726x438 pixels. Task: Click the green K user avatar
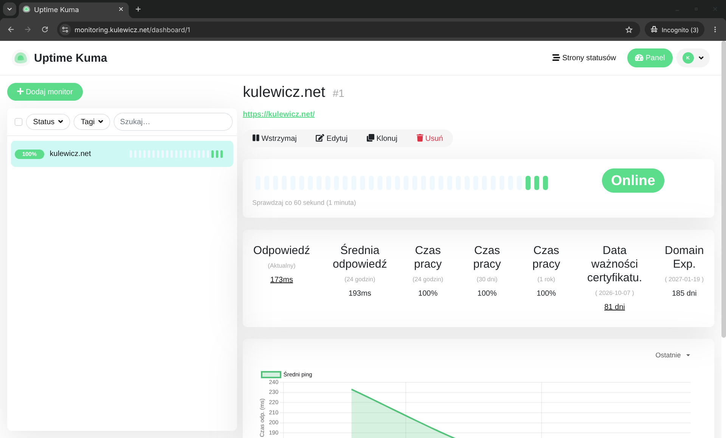(688, 58)
